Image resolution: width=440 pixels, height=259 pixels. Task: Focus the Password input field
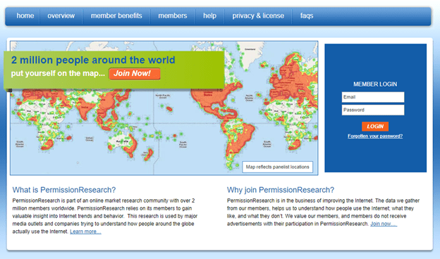pos(373,110)
